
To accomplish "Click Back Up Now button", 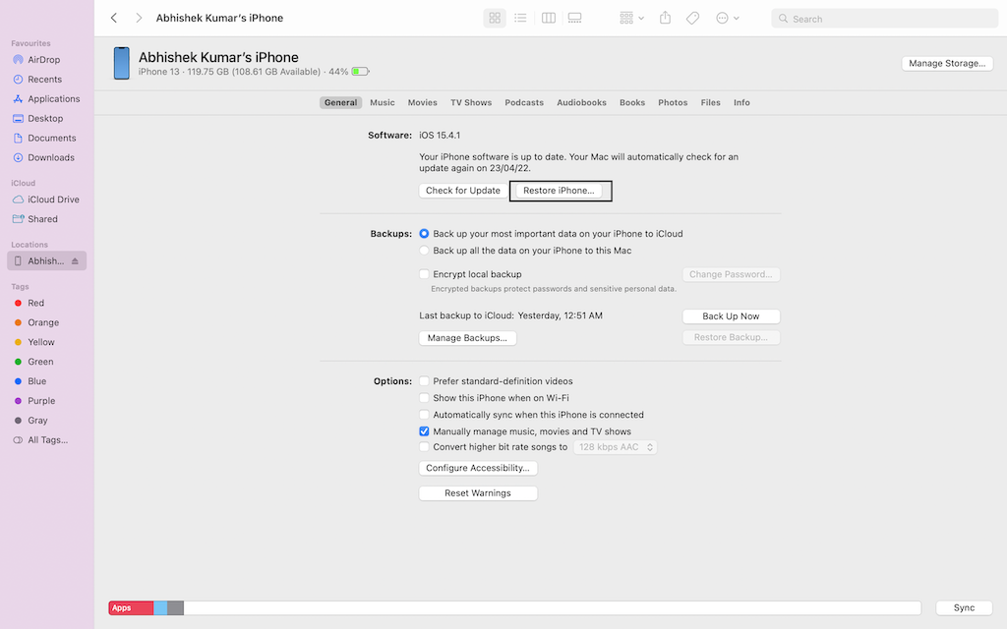I will (731, 316).
